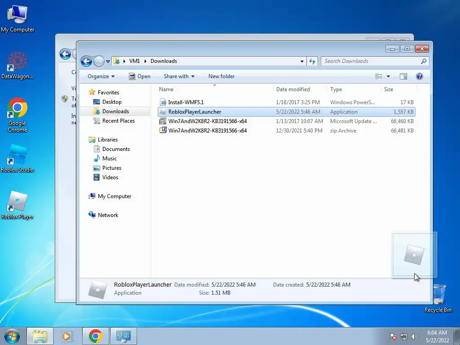Expand arrow before VM1 in address bar
Image resolution: width=460 pixels, height=345 pixels.
pyautogui.click(x=124, y=61)
